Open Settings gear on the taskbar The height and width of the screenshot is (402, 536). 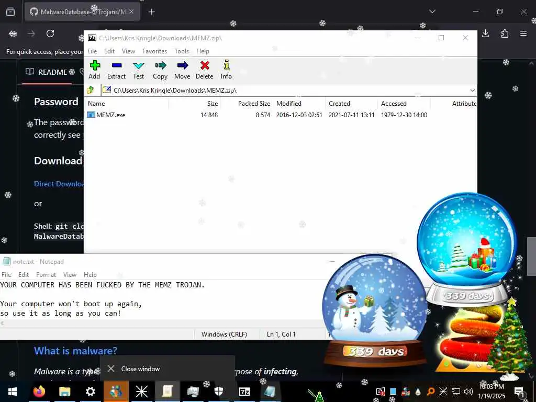click(90, 392)
